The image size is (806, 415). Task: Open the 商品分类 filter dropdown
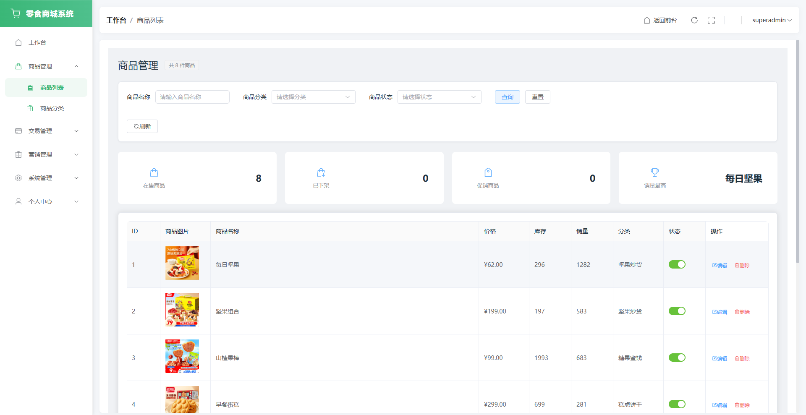pyautogui.click(x=313, y=97)
